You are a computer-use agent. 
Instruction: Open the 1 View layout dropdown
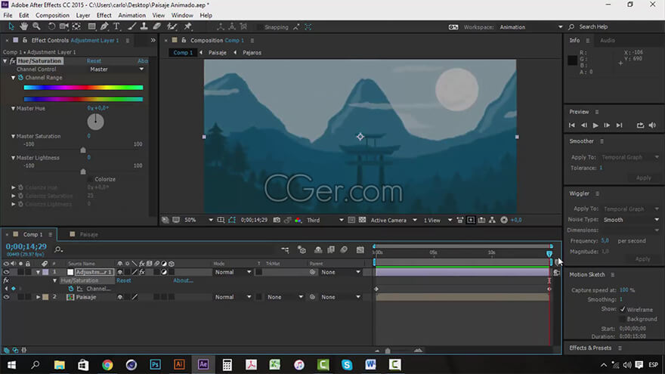click(x=438, y=220)
